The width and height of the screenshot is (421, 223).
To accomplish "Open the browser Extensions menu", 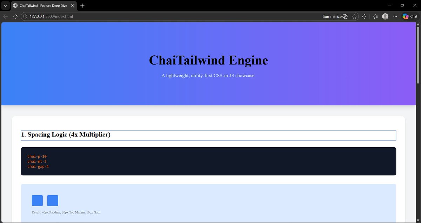I will [365, 16].
